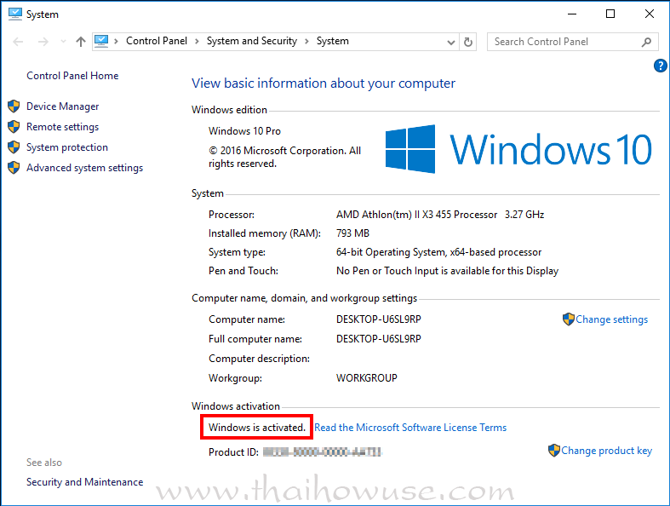The width and height of the screenshot is (670, 506).
Task: Open Remote settings link
Action: [x=62, y=127]
